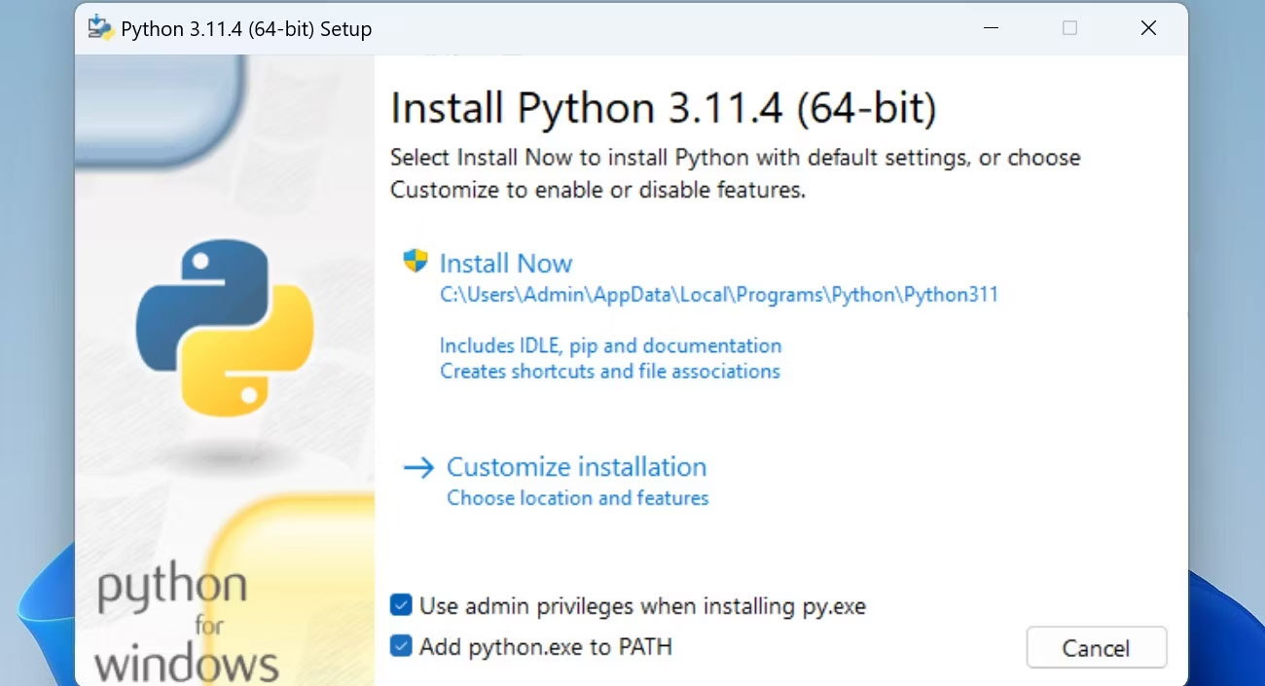Click 'Choose location and features' subtitle
The width and height of the screenshot is (1265, 686).
point(577,498)
